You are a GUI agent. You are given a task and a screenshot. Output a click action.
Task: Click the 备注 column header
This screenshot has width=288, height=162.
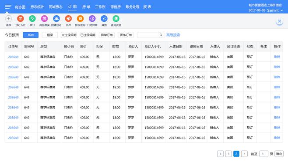(263, 47)
